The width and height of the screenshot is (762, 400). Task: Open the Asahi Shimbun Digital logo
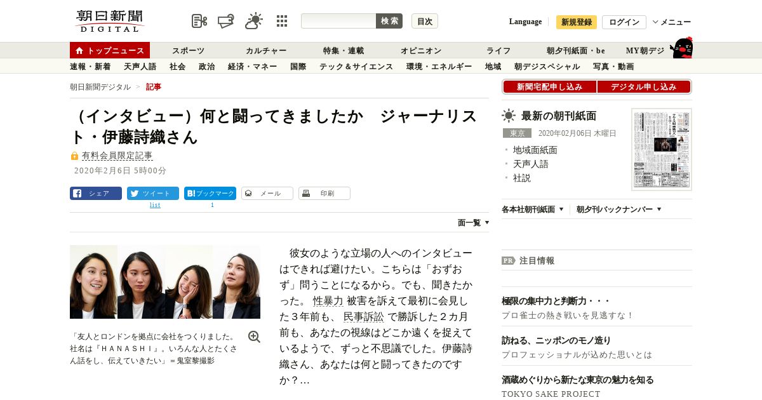(110, 21)
